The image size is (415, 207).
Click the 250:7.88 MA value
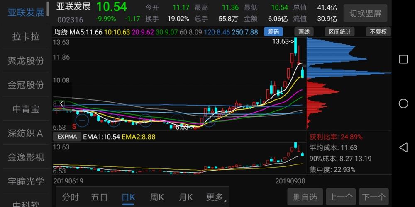tap(244, 32)
